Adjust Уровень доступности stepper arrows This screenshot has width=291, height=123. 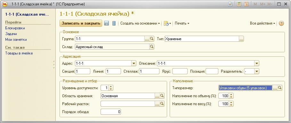click(x=111, y=88)
